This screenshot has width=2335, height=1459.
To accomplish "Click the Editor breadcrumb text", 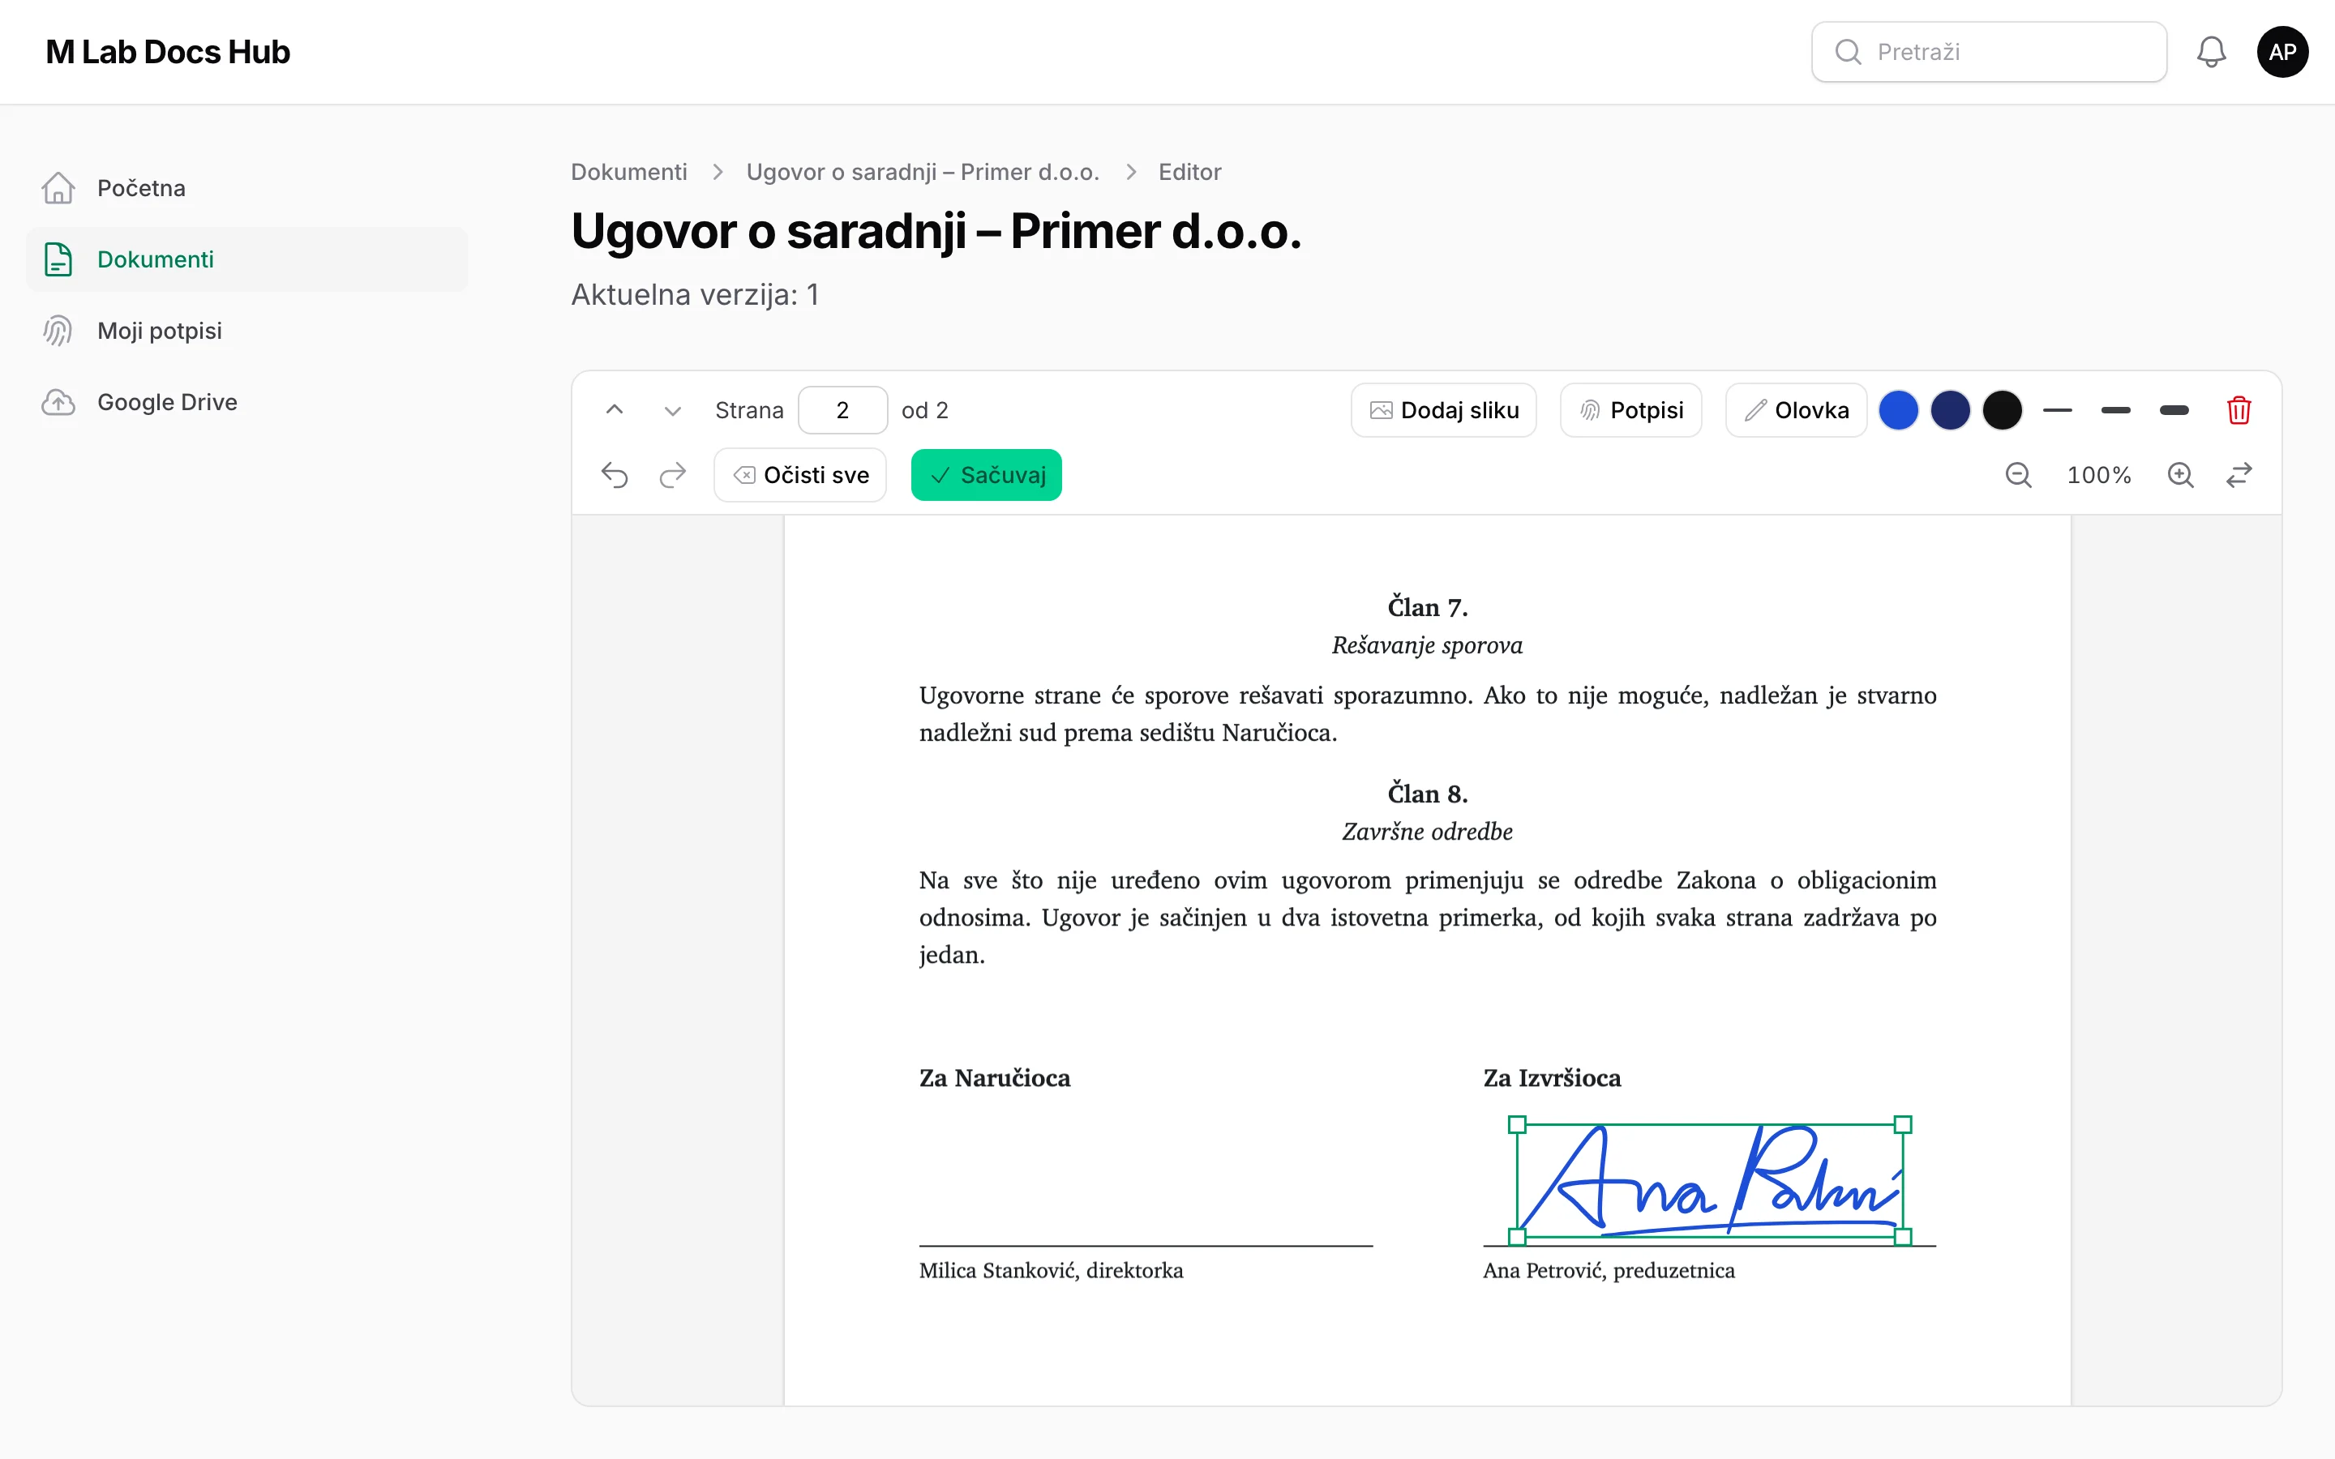I will click(x=1189, y=172).
